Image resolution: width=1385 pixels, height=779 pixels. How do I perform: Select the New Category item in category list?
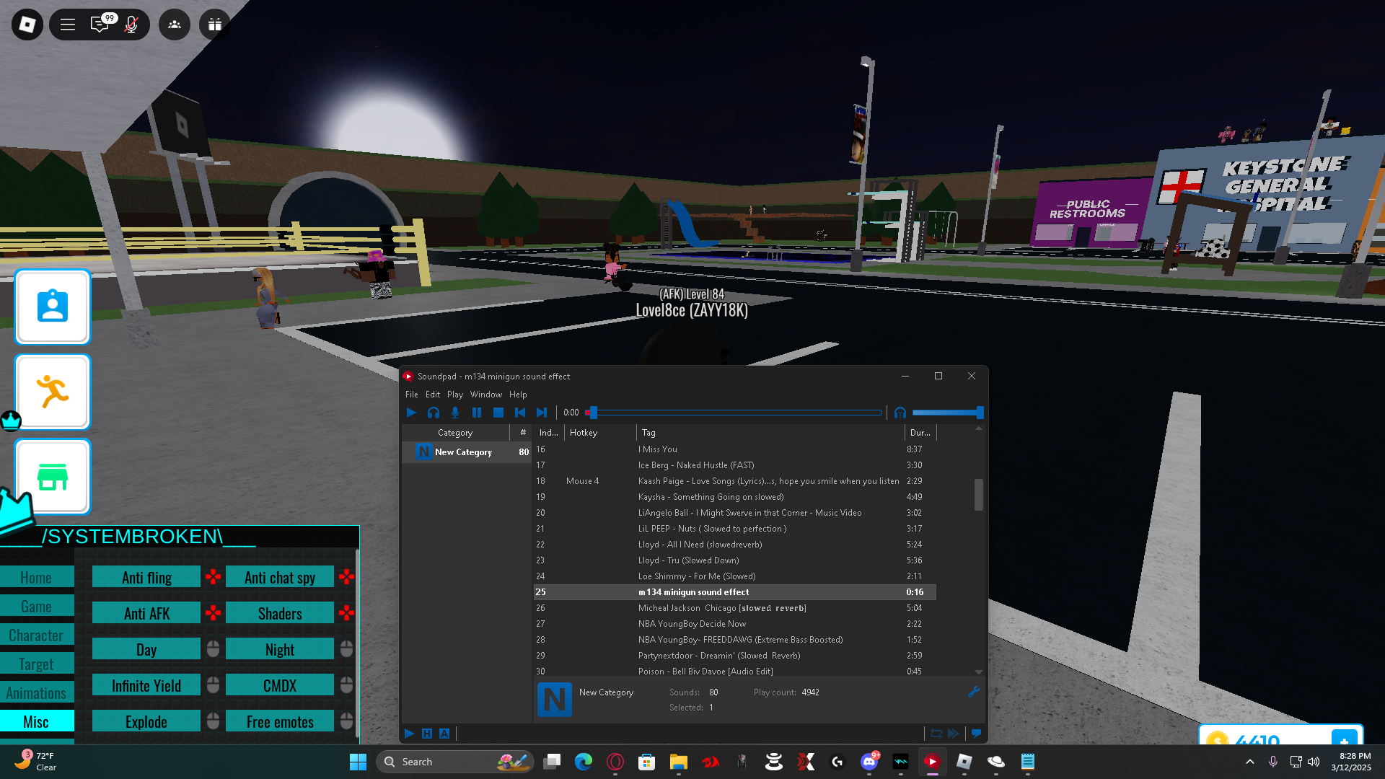click(467, 452)
